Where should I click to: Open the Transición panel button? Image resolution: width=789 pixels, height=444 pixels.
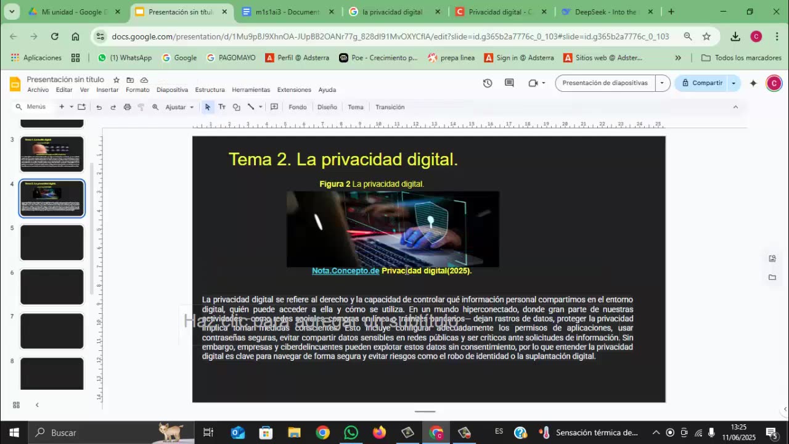[390, 107]
